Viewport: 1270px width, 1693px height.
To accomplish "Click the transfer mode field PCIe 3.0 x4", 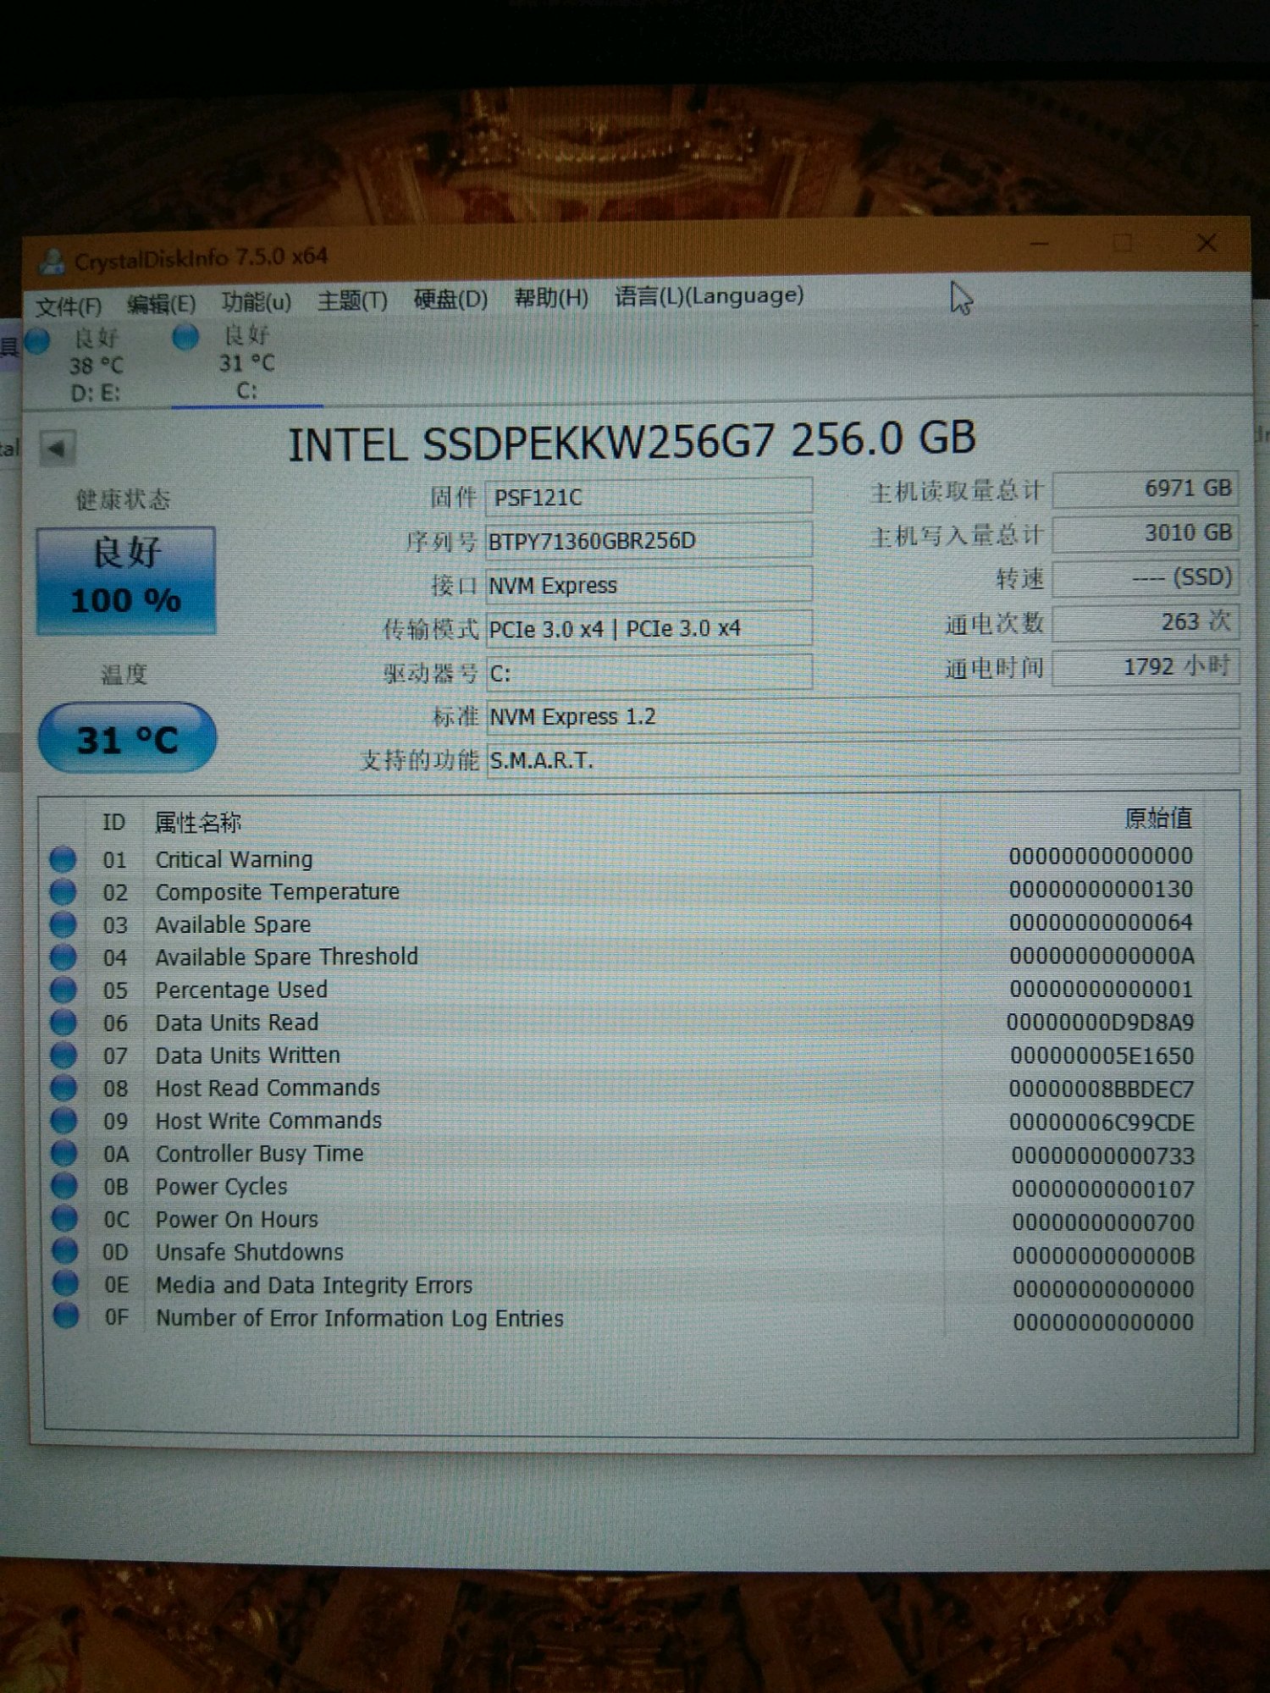I will click(x=649, y=628).
